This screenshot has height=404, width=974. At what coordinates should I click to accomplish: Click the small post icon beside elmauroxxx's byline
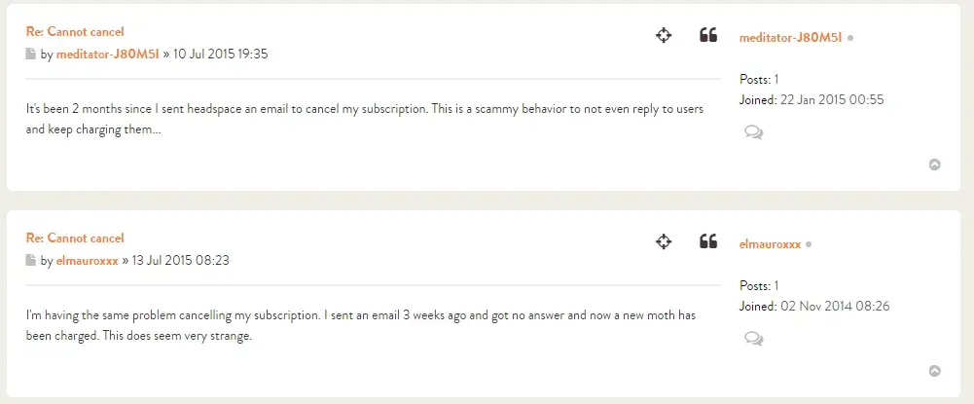click(31, 261)
